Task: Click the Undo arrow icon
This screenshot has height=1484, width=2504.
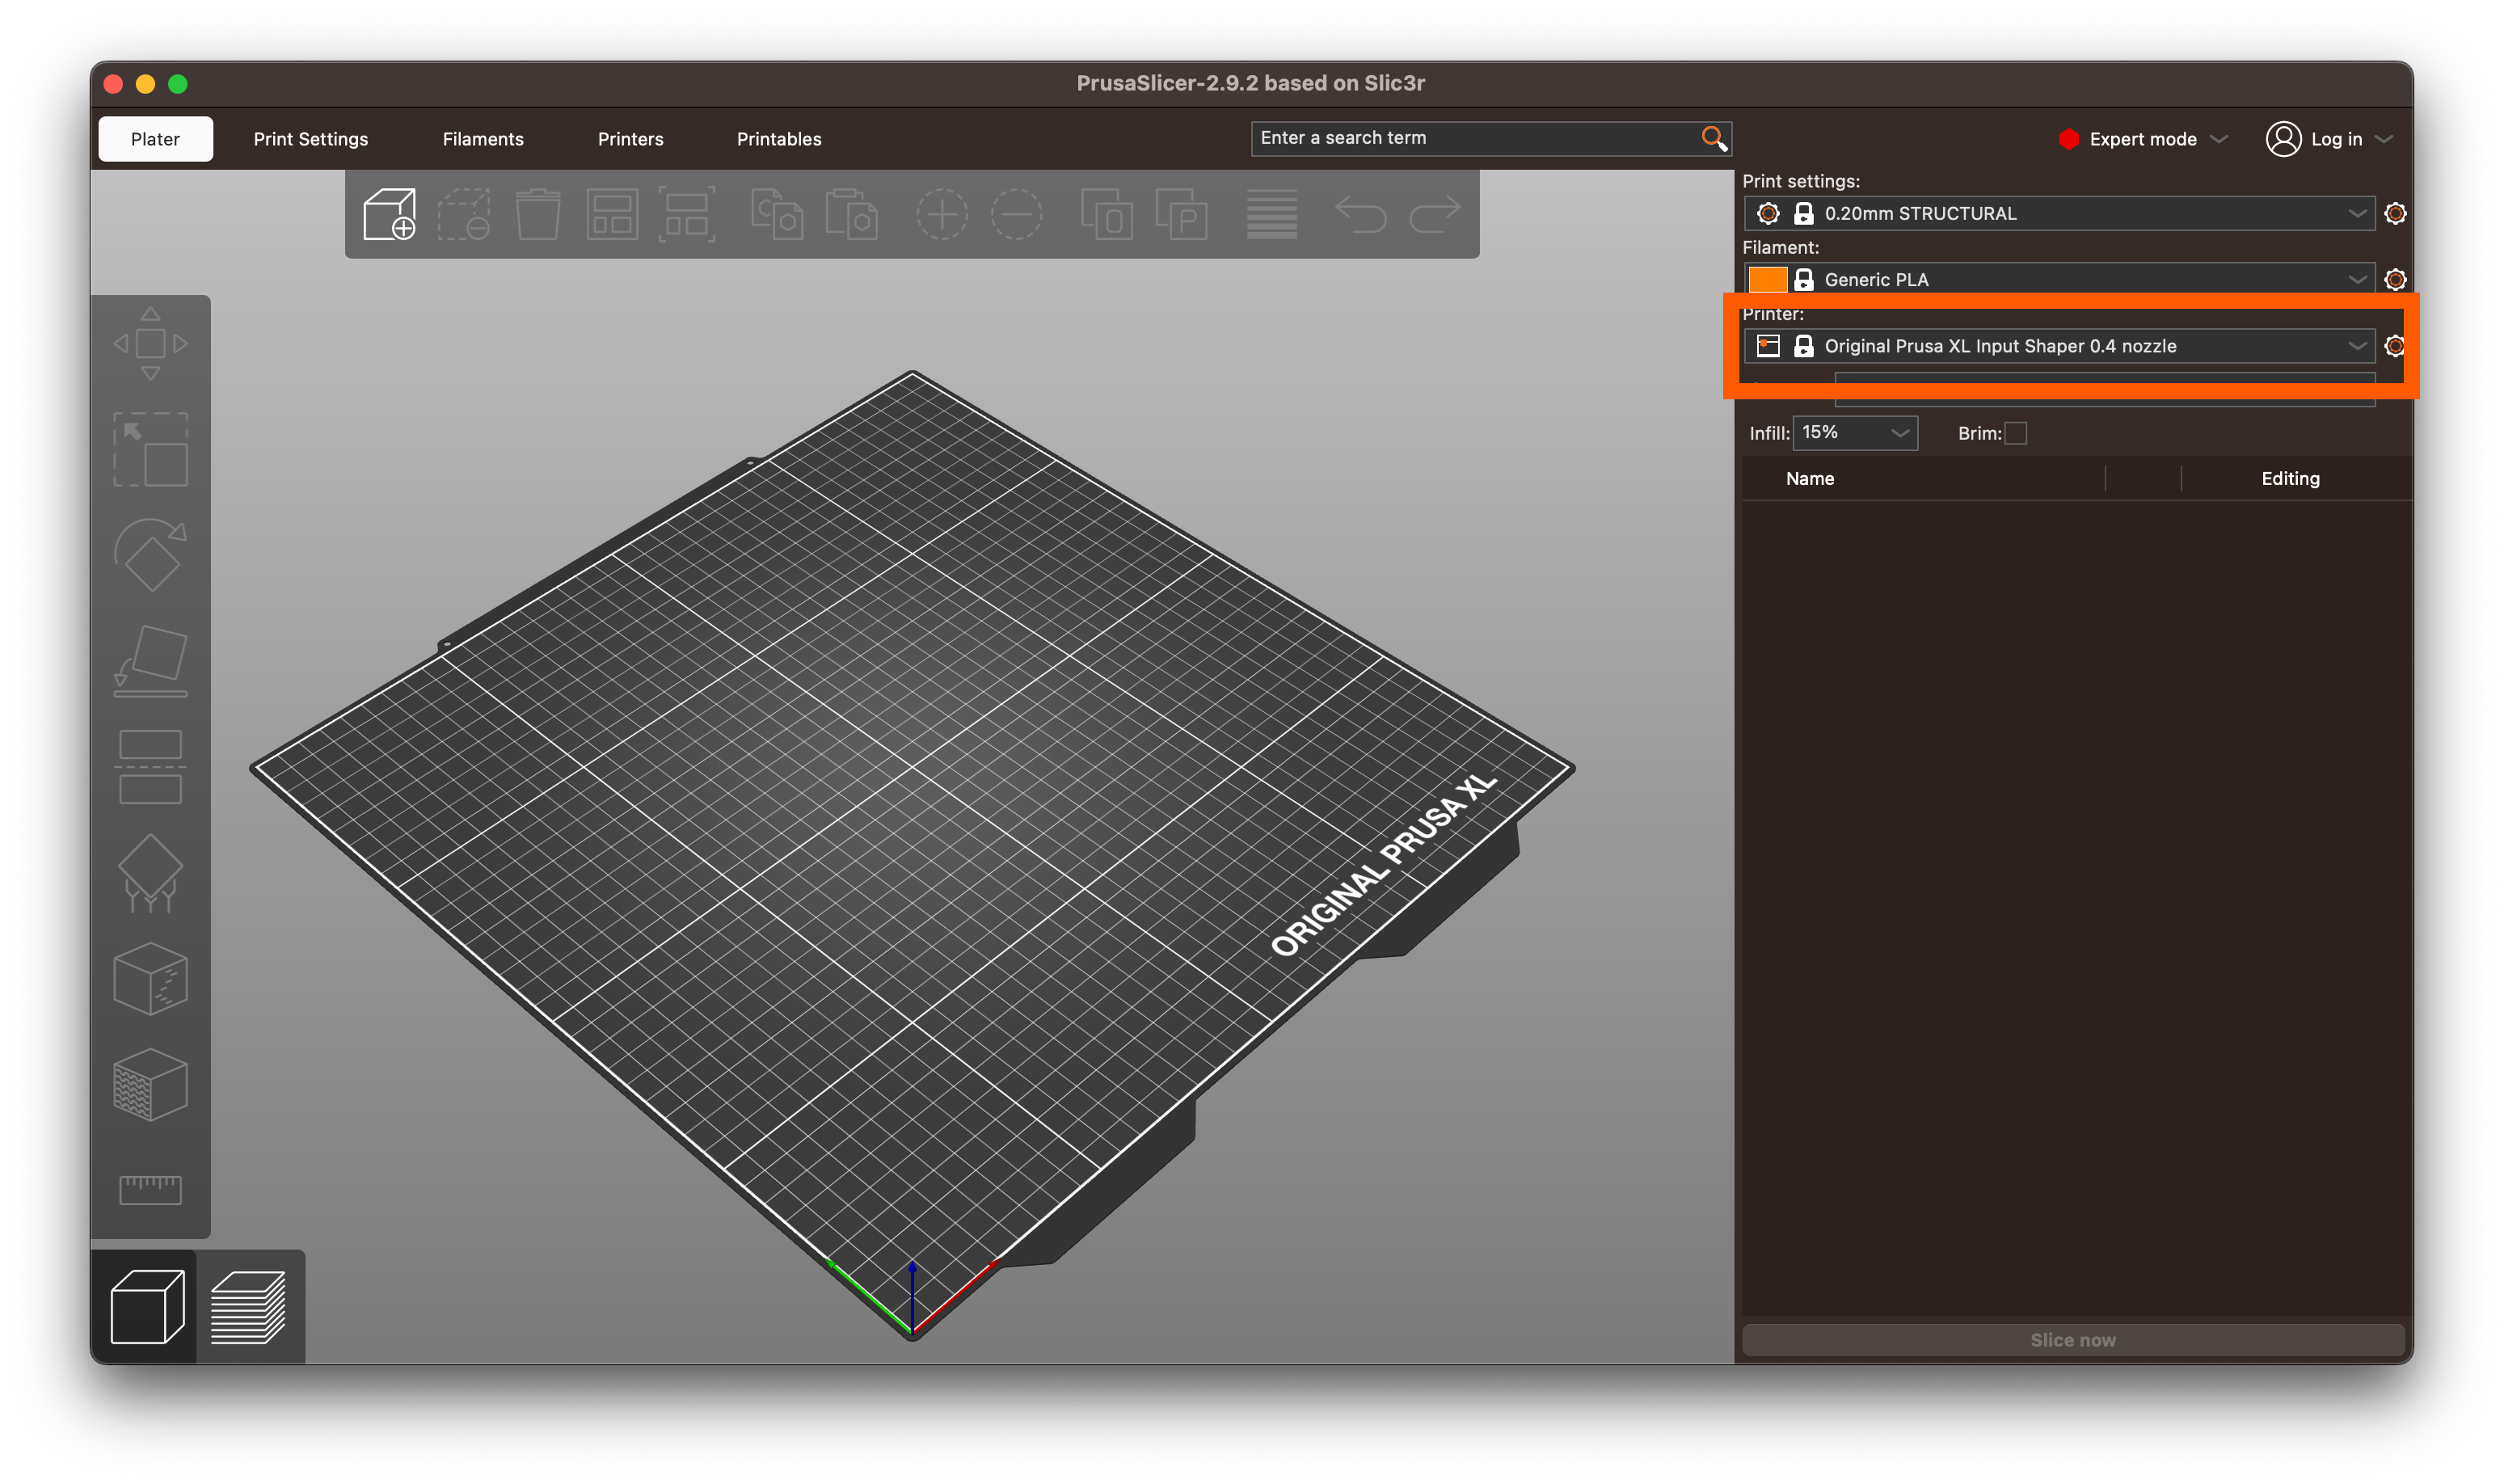Action: (1361, 214)
